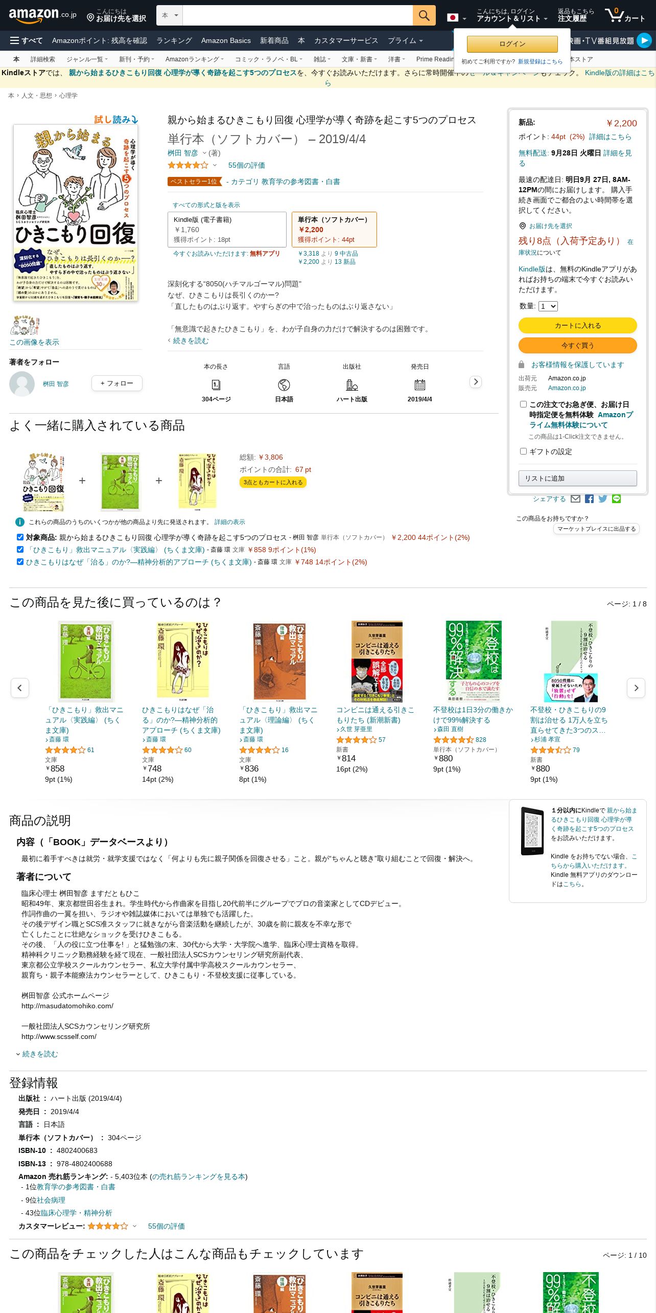Expand the 本 search category dropdown
656x1313 pixels.
[x=170, y=15]
